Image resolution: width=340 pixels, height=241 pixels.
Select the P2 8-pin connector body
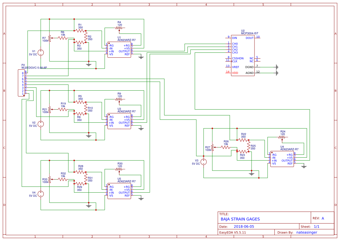point(21,83)
